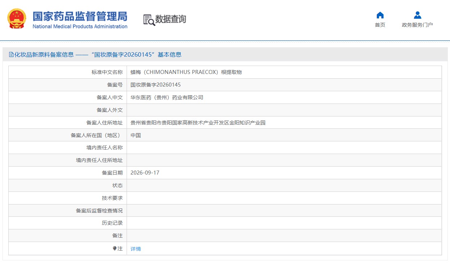This screenshot has width=450, height=264.
Task: Click the 数据查询 magnifier document icon
Action: [x=149, y=20]
